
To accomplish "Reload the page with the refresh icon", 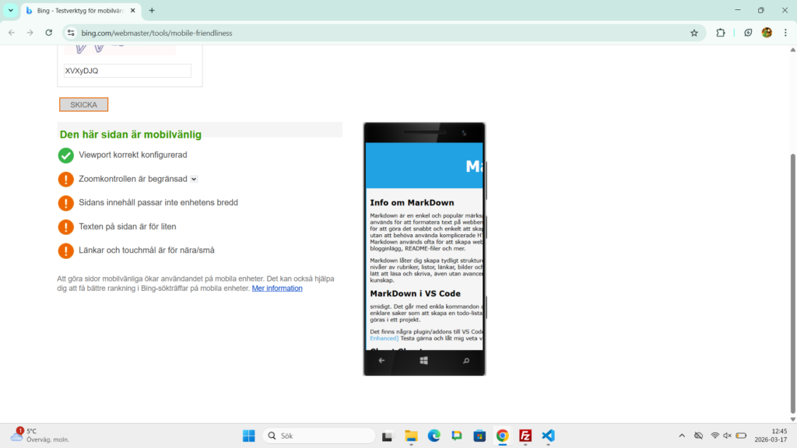I will [x=49, y=33].
